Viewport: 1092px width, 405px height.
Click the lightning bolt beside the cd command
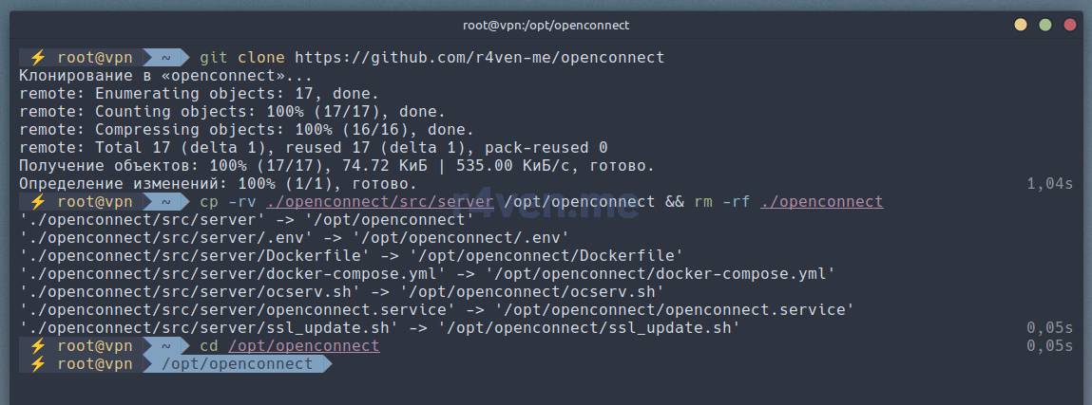tap(37, 346)
